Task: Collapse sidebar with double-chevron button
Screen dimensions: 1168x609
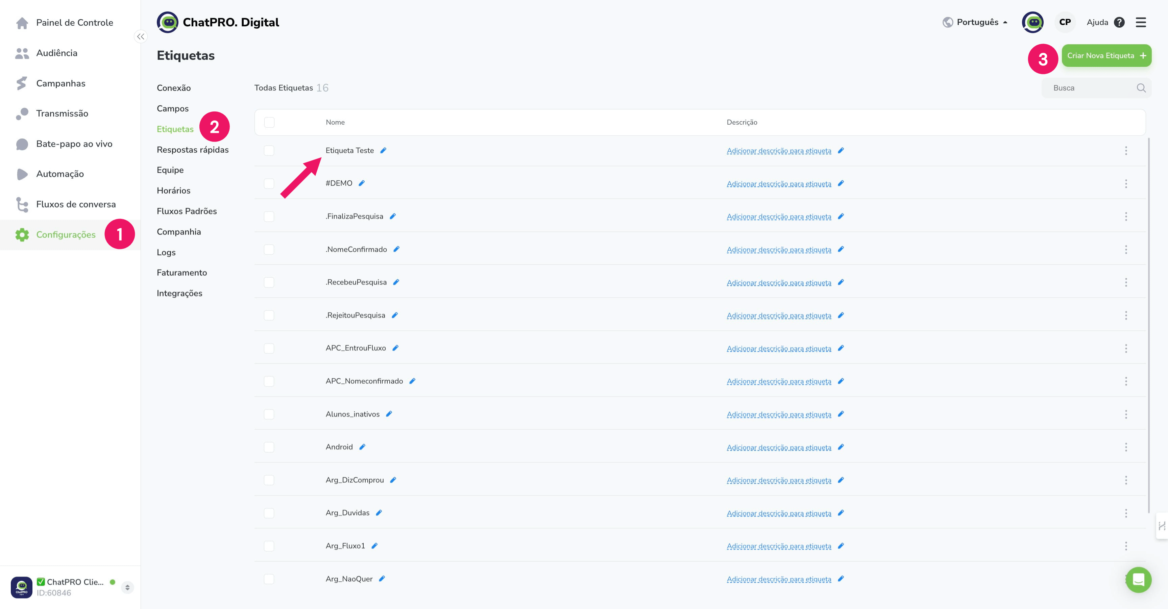Action: 141,37
